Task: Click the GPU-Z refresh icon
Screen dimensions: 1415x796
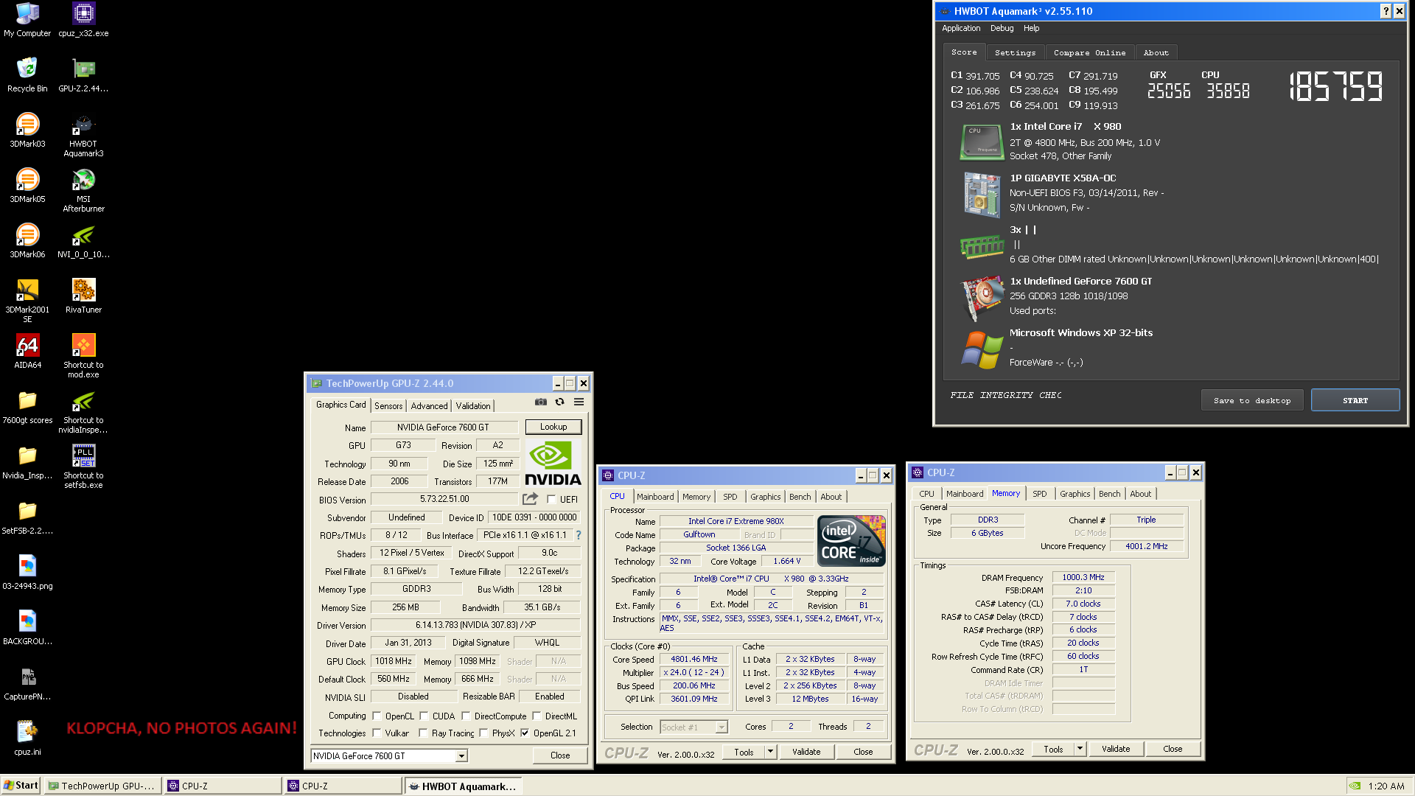Action: (x=560, y=402)
